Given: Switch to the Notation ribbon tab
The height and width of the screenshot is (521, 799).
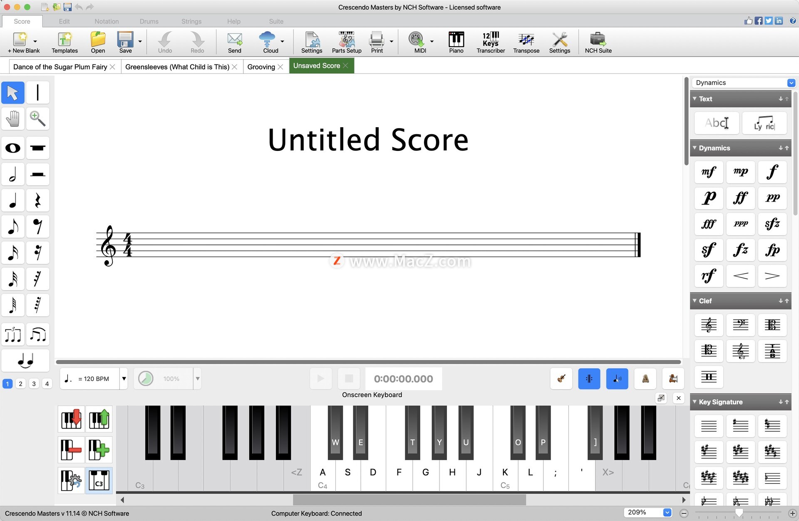Looking at the screenshot, I should [x=107, y=21].
